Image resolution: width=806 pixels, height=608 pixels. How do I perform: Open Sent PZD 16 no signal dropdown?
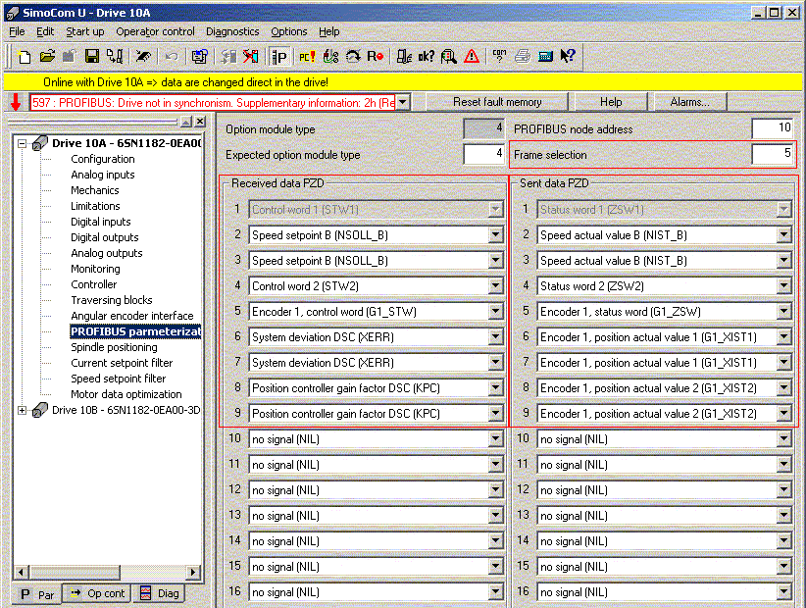[783, 592]
